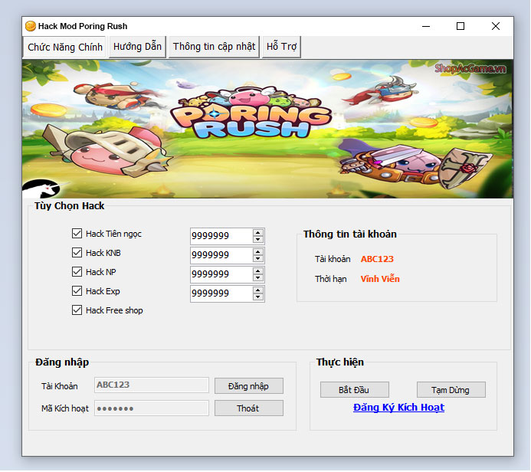Increase Hack Tiên ngọc value with up arrow
The image size is (531, 472).
tap(258, 233)
